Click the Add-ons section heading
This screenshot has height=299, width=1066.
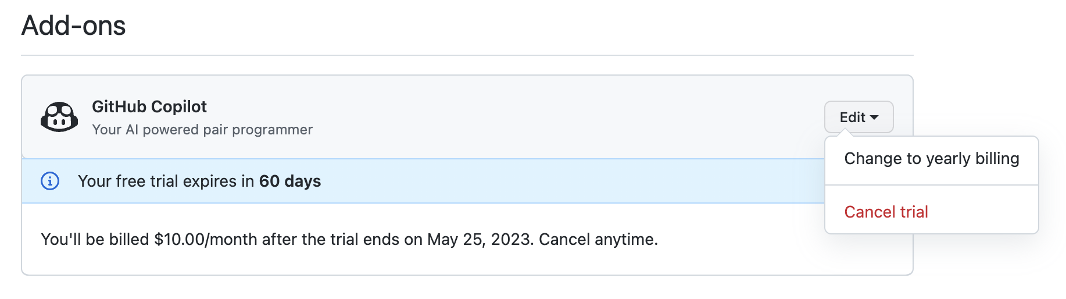73,26
